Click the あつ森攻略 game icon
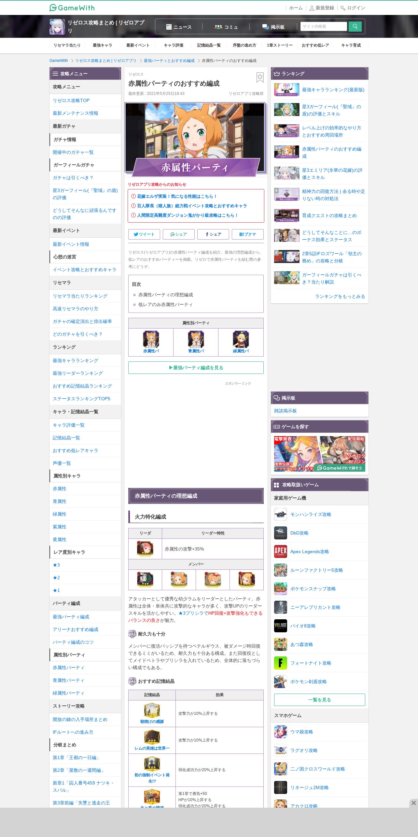 (x=281, y=644)
